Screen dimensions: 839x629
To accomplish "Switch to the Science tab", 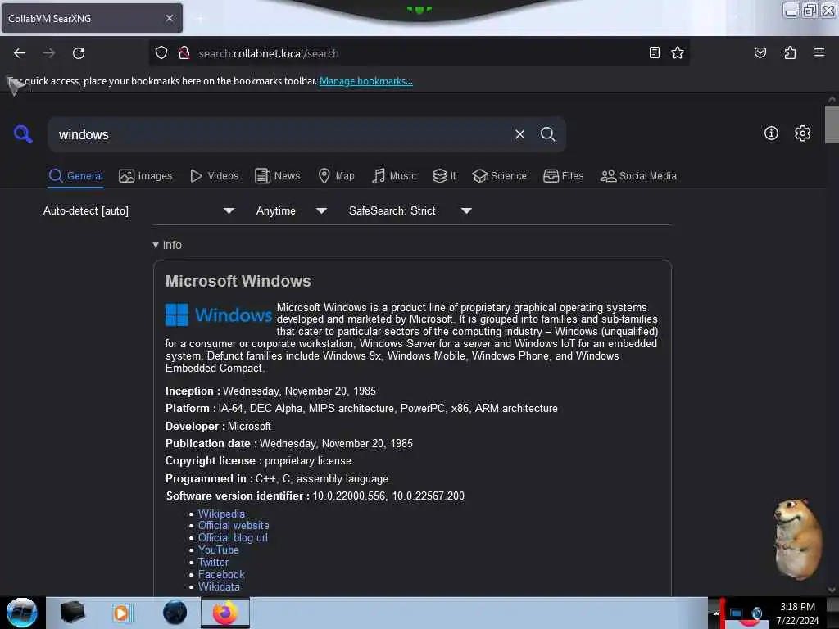I will click(x=499, y=176).
